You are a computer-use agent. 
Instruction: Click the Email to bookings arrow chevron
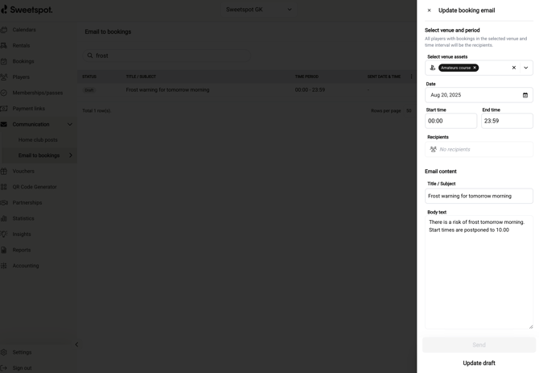71,155
